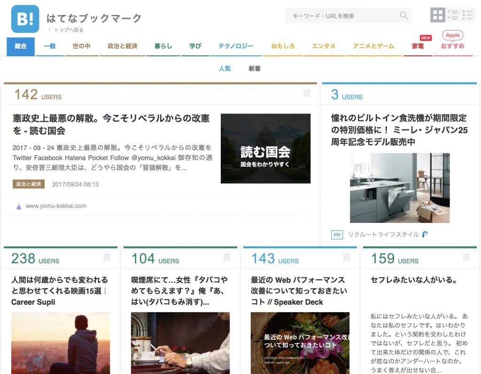Select the 新着 sort option
This screenshot has width=481, height=374.
(x=254, y=69)
